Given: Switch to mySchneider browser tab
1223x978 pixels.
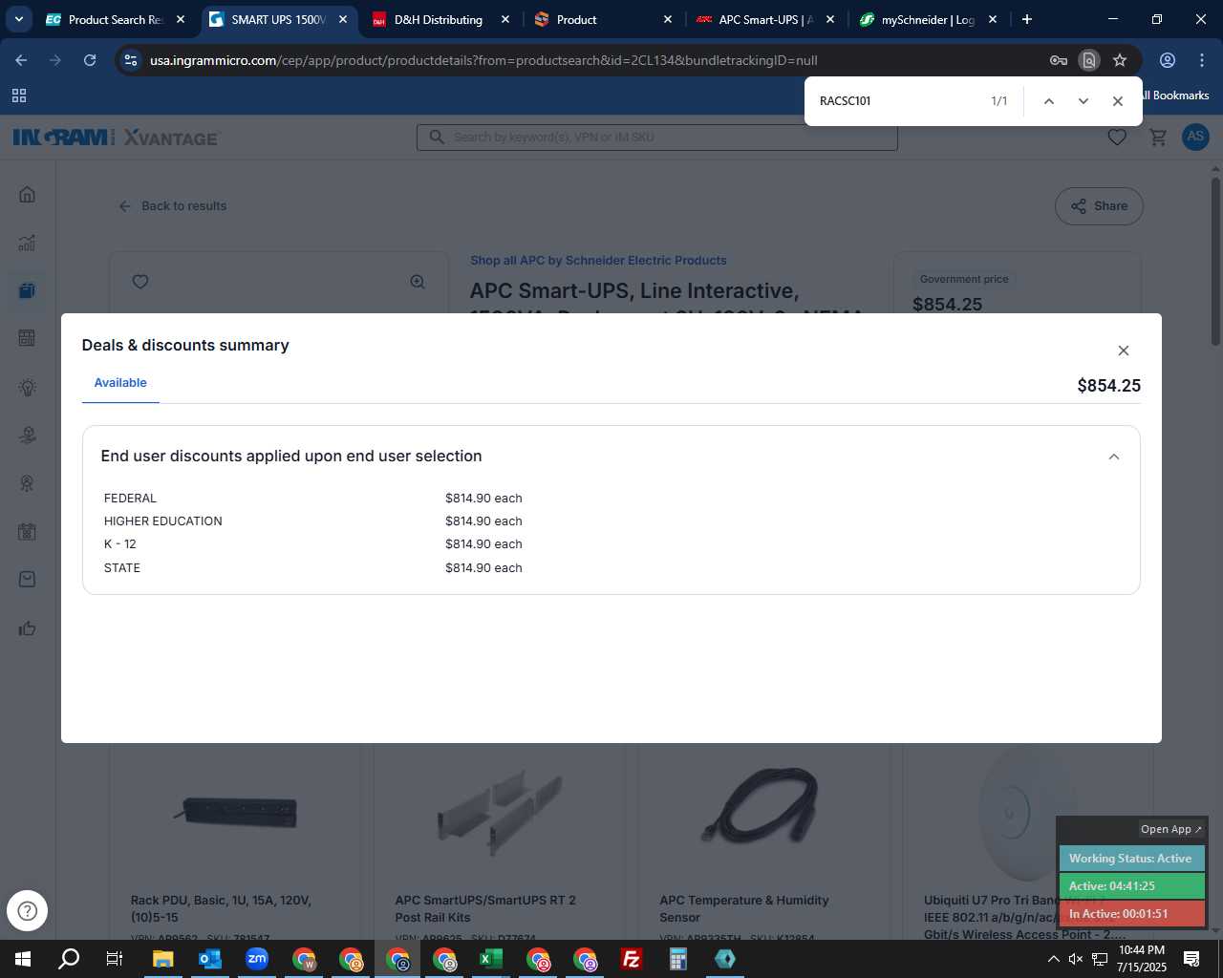Looking at the screenshot, I should tap(927, 19).
